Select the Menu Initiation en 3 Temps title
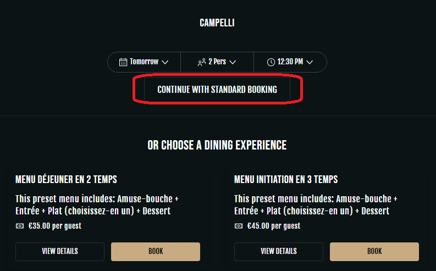 point(286,179)
